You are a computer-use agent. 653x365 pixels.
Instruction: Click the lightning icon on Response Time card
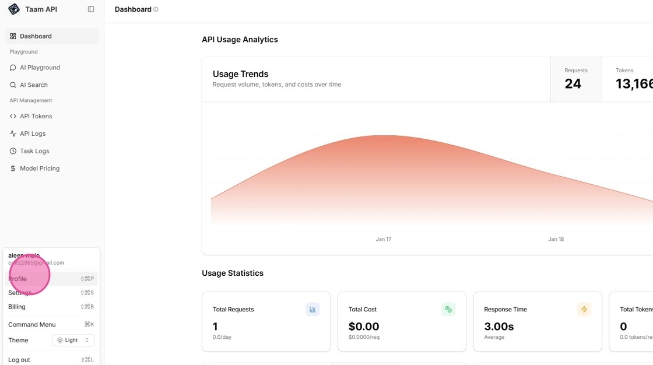coord(584,309)
